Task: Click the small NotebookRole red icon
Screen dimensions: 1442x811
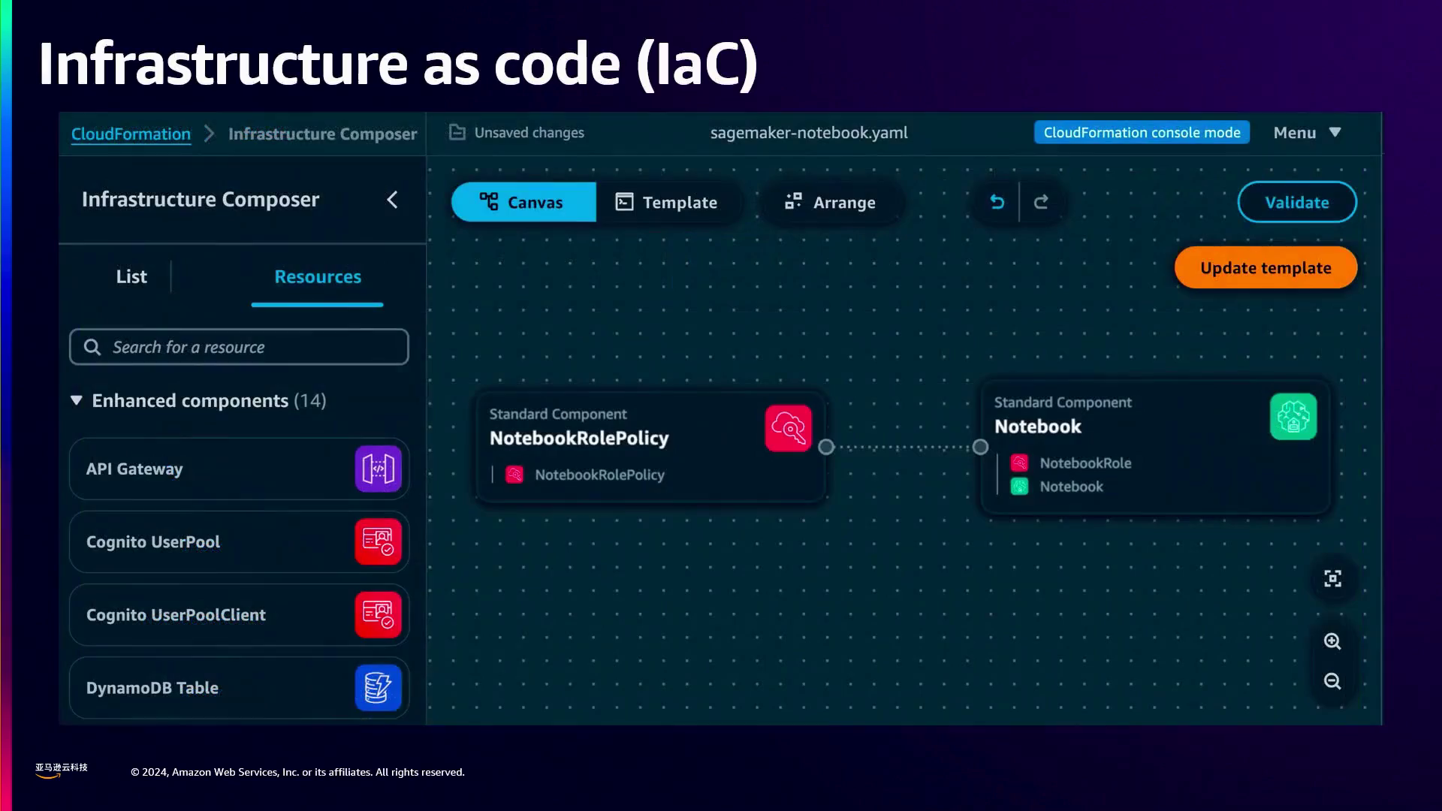Action: click(x=1019, y=463)
